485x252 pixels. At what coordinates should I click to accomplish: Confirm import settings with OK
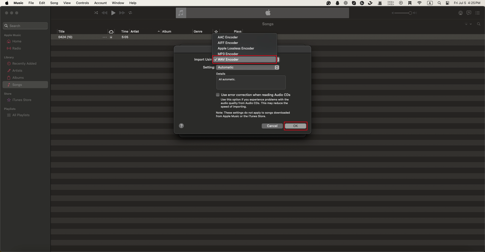(x=296, y=126)
